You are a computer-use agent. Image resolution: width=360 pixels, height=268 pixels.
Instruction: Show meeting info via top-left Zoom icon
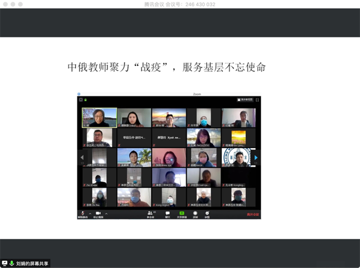[81, 99]
